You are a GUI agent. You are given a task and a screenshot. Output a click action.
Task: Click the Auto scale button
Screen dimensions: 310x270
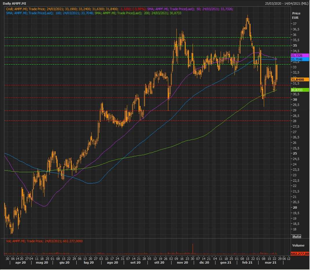(x=297, y=236)
